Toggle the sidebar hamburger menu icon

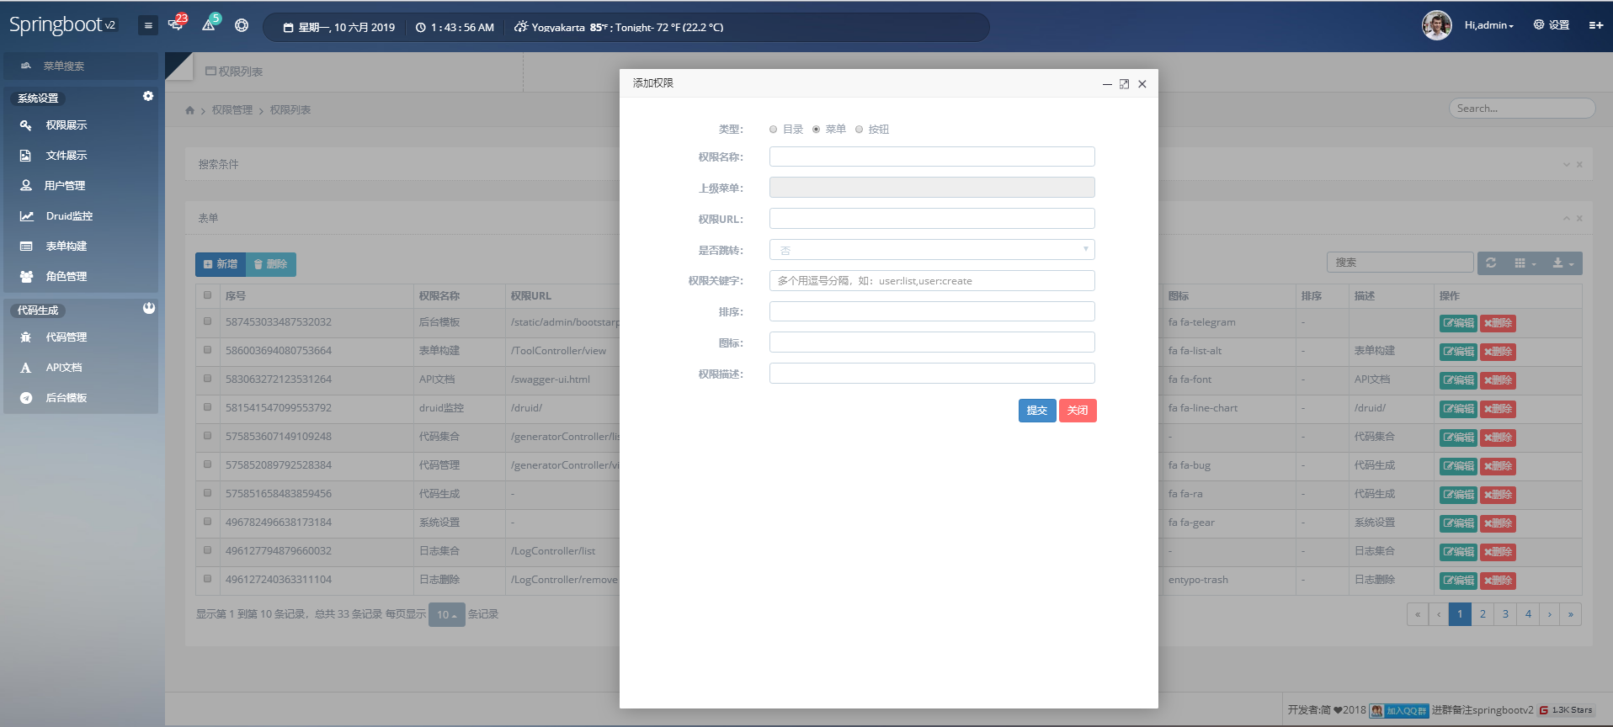[x=148, y=25]
